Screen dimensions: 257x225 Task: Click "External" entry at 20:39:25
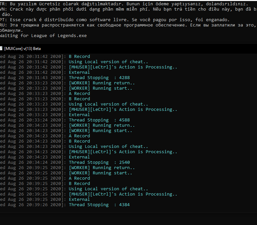79,200
